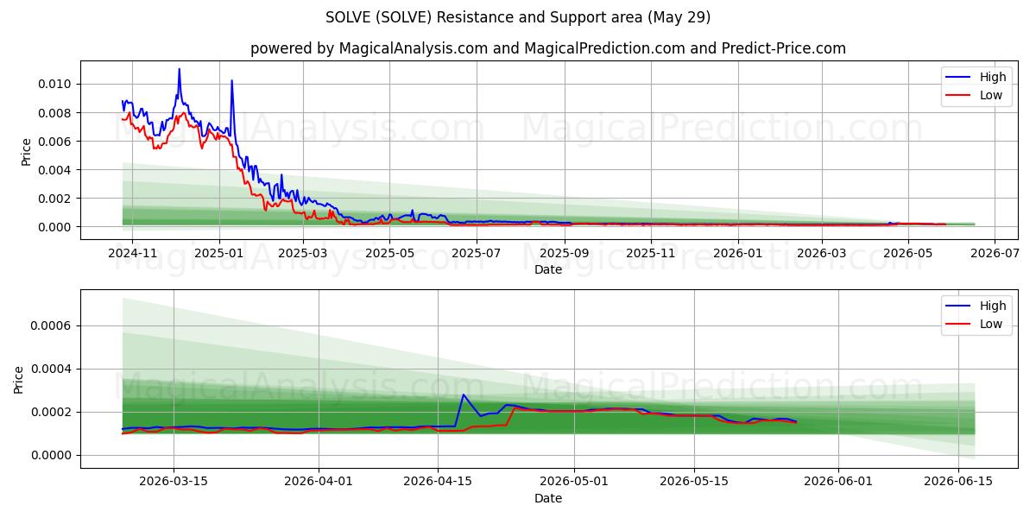Click the 0.004 price tick label
Screen dimensions: 1036x518
[57, 169]
